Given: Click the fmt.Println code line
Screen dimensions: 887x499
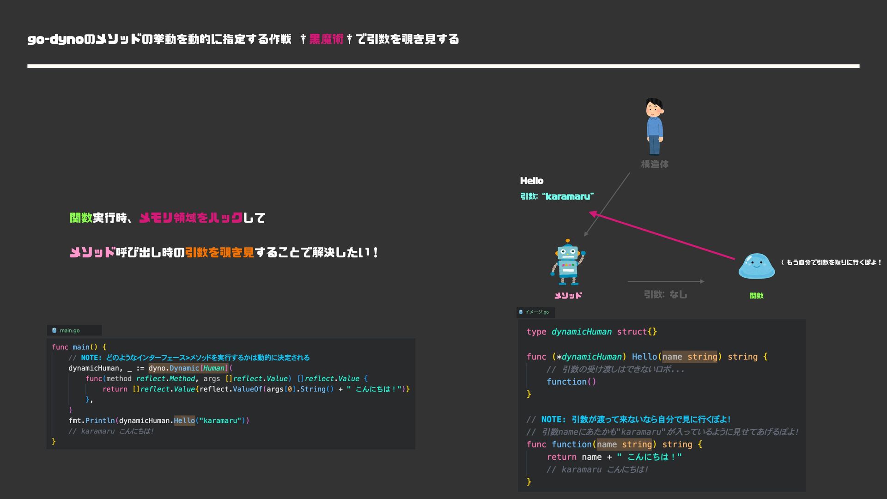Looking at the screenshot, I should coord(159,420).
